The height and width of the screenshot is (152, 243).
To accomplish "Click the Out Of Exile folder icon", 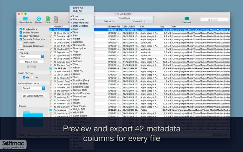I will pos(51,68).
